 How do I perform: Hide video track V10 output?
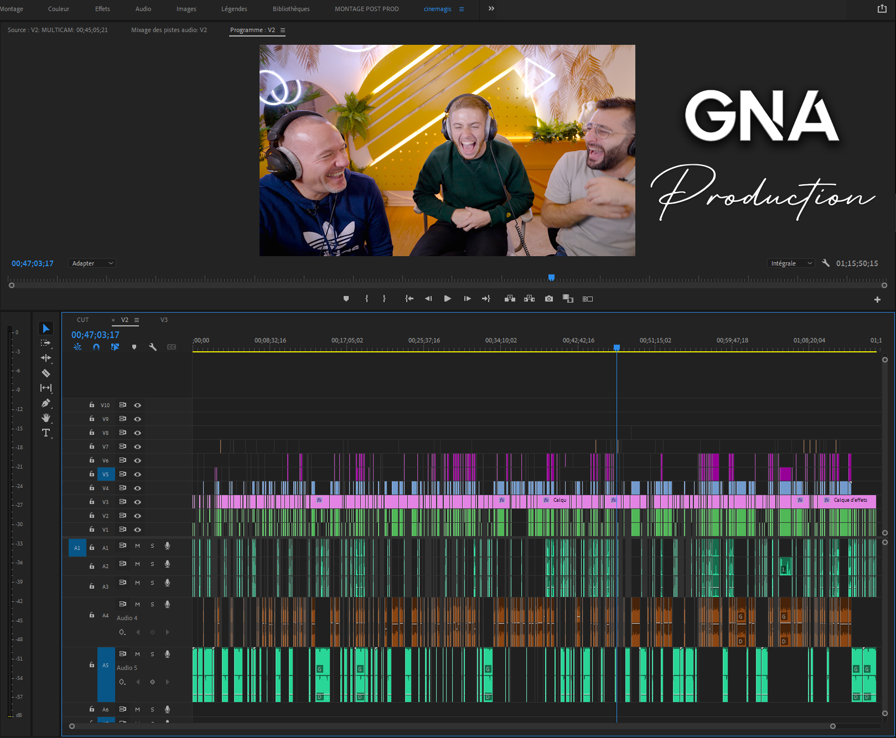pos(138,406)
